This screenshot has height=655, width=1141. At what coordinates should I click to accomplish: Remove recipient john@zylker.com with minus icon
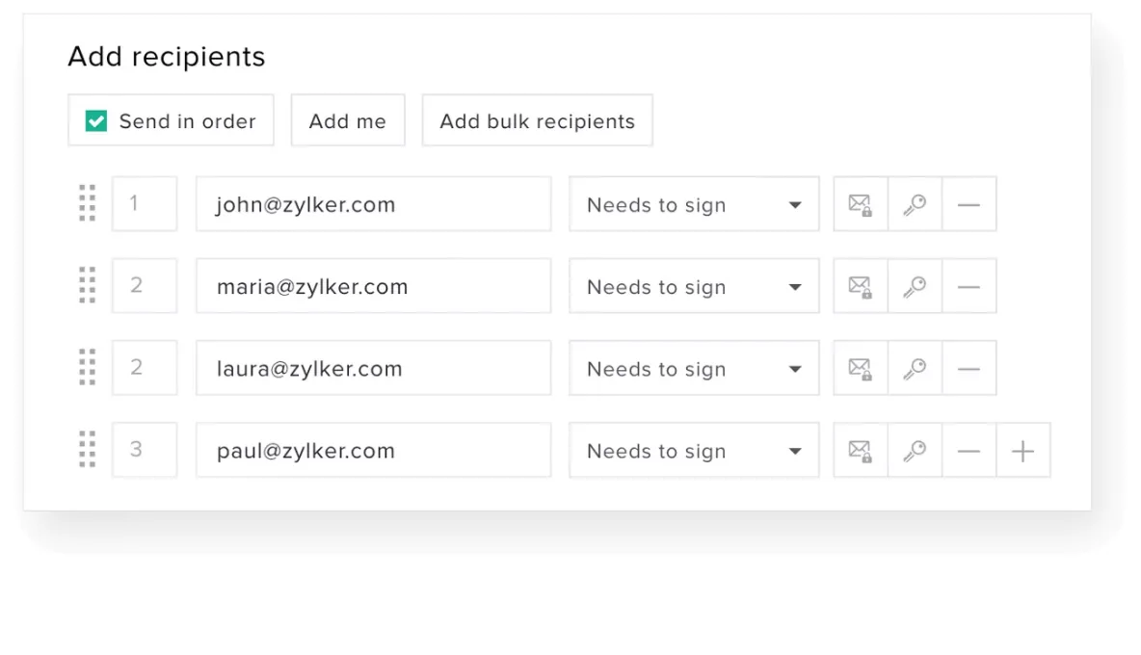[969, 204]
